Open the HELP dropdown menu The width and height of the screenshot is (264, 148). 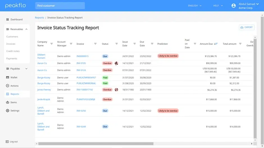[x=218, y=6]
